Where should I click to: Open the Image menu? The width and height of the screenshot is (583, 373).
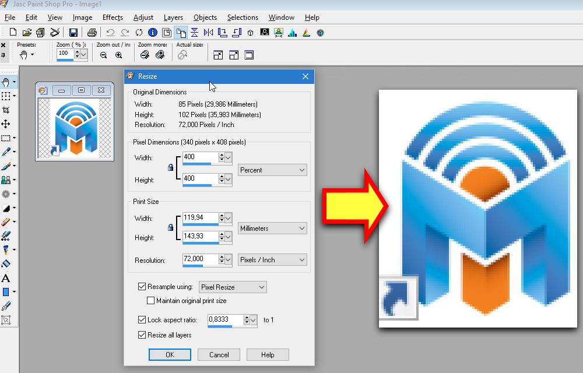[82, 17]
